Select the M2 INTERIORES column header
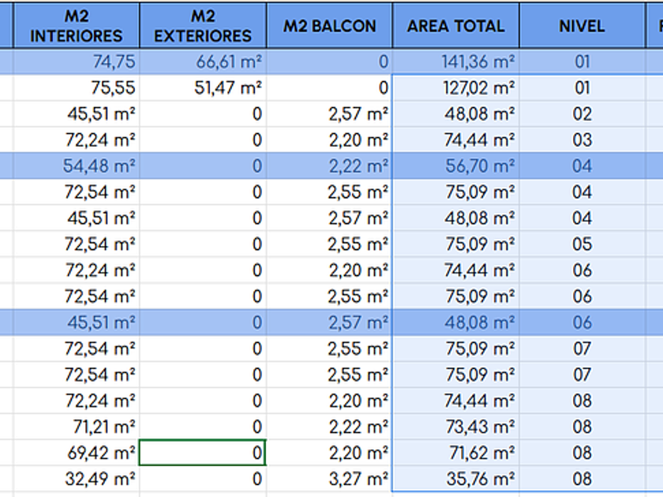 click(x=77, y=26)
